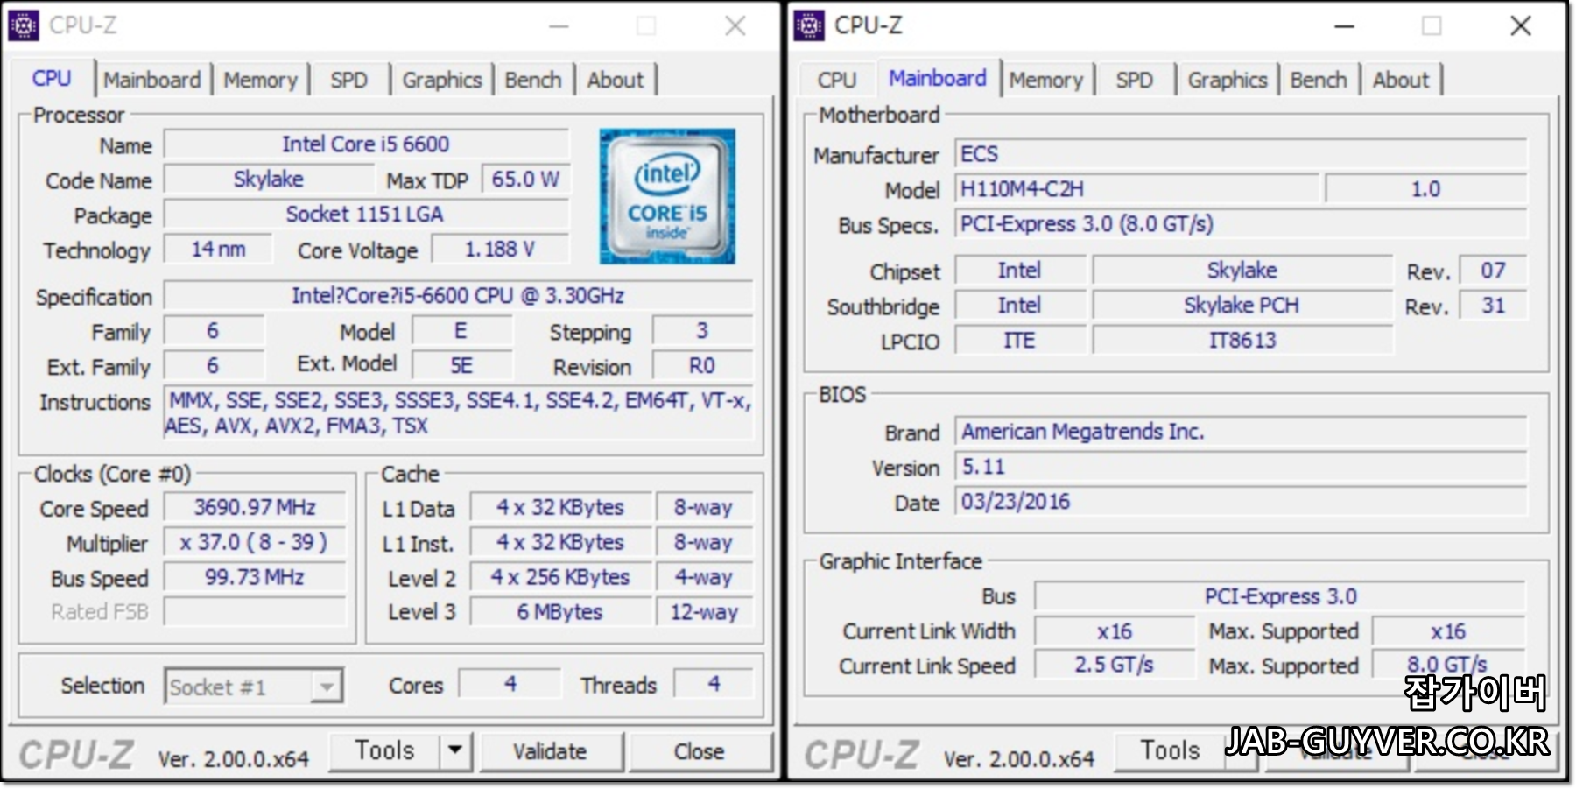Viewport: 1576px width, 789px height.
Task: Open Mainboard tab in left CPU-Z window
Action: click(152, 80)
